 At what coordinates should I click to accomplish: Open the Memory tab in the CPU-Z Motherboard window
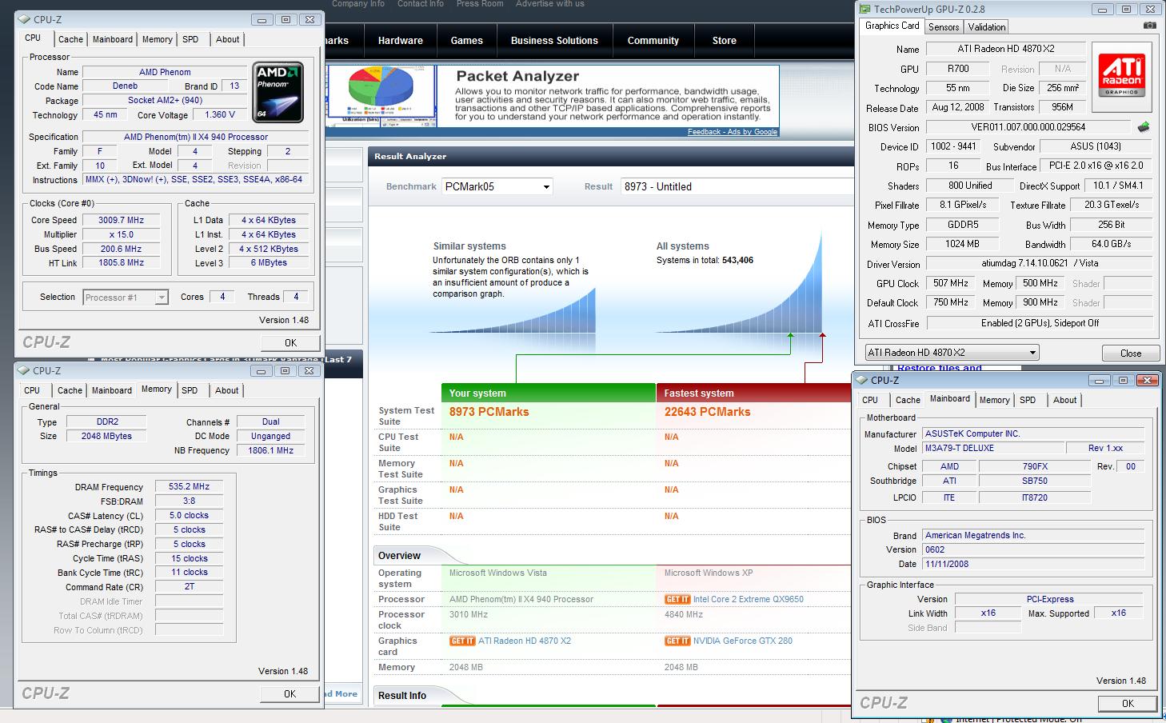click(x=995, y=400)
